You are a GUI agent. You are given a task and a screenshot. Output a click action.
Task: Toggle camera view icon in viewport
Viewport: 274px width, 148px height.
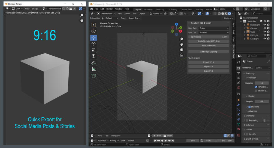tap(181, 50)
